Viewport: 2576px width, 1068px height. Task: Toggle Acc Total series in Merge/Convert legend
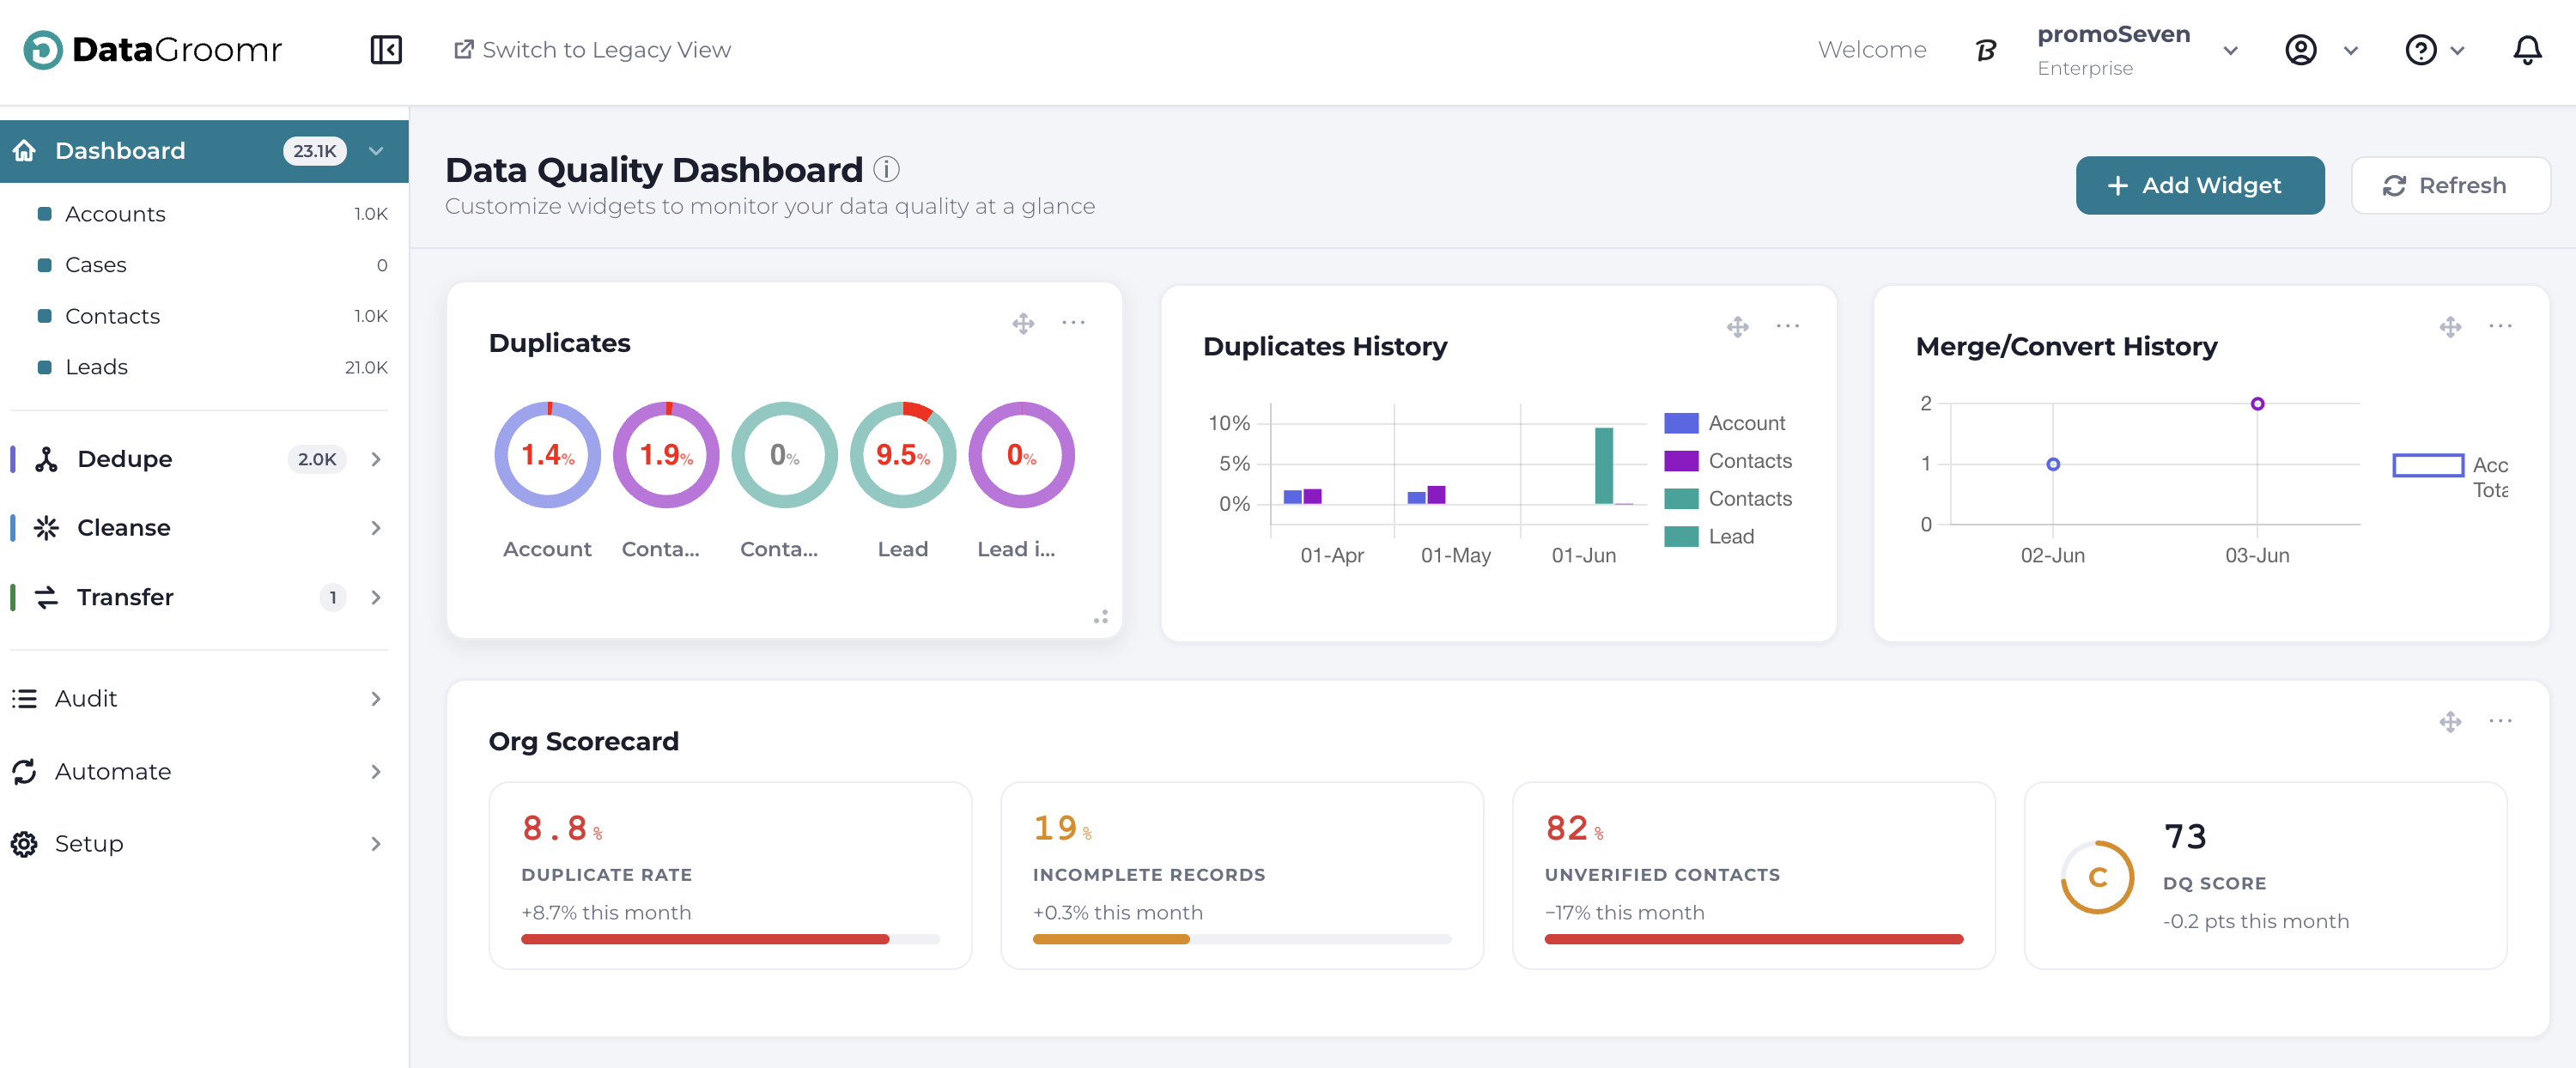click(2451, 476)
